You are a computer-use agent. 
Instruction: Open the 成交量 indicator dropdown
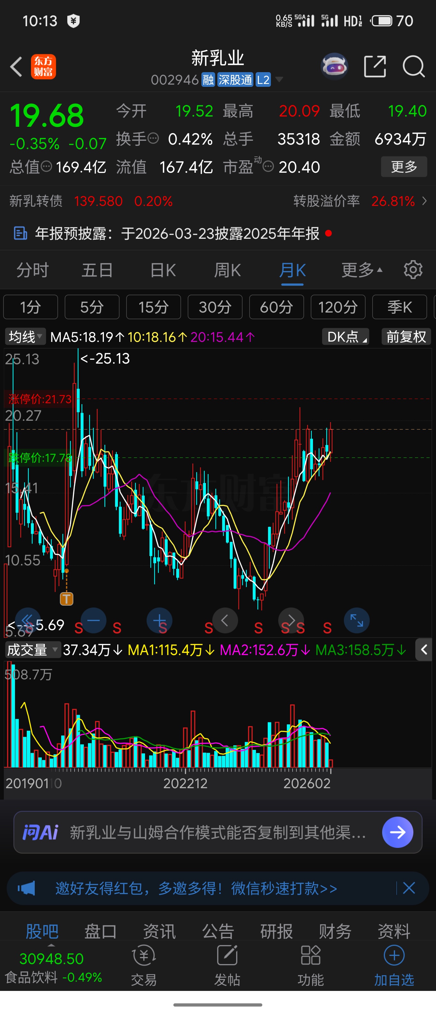33,650
